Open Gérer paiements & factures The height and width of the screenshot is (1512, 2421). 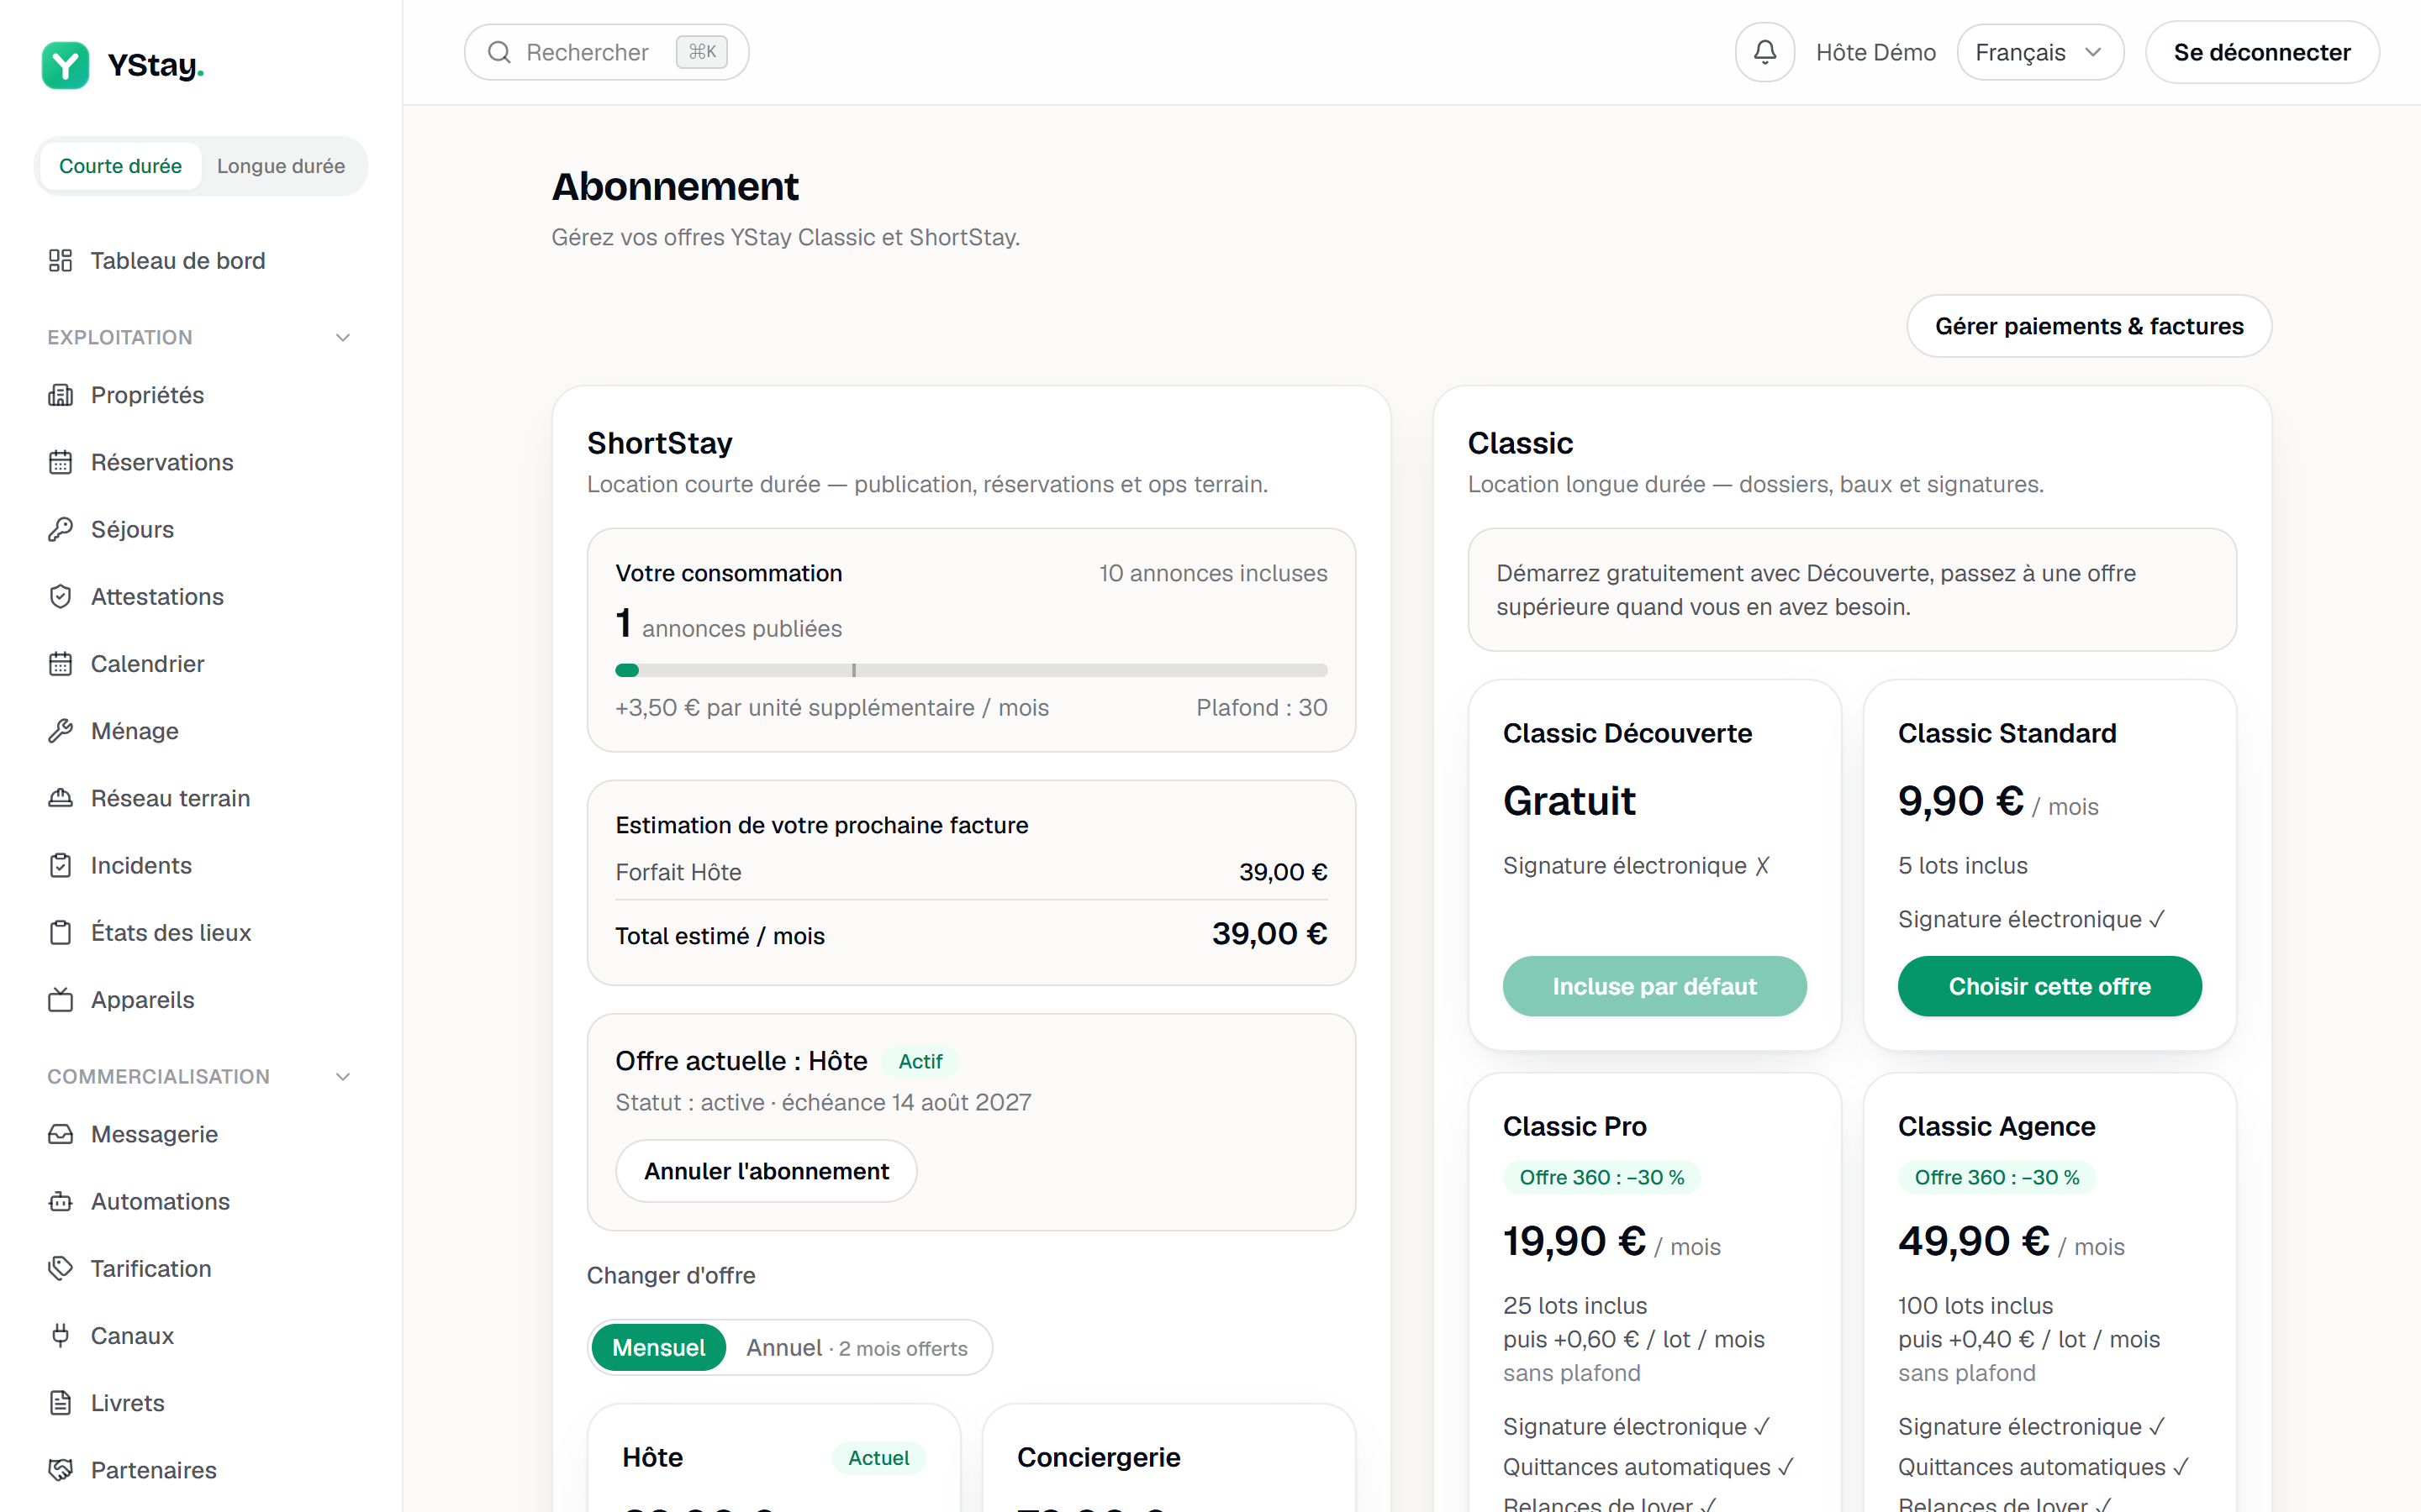point(2089,326)
